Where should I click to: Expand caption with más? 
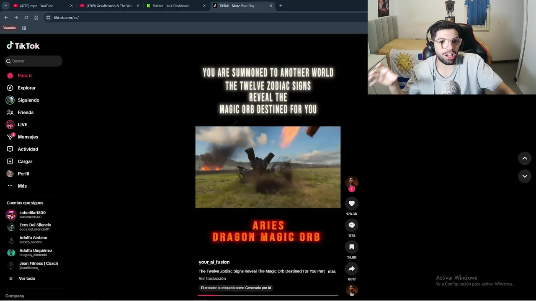coord(332,271)
